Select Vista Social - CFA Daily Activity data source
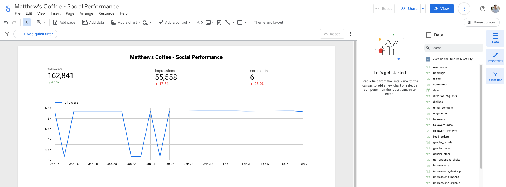 pos(452,59)
